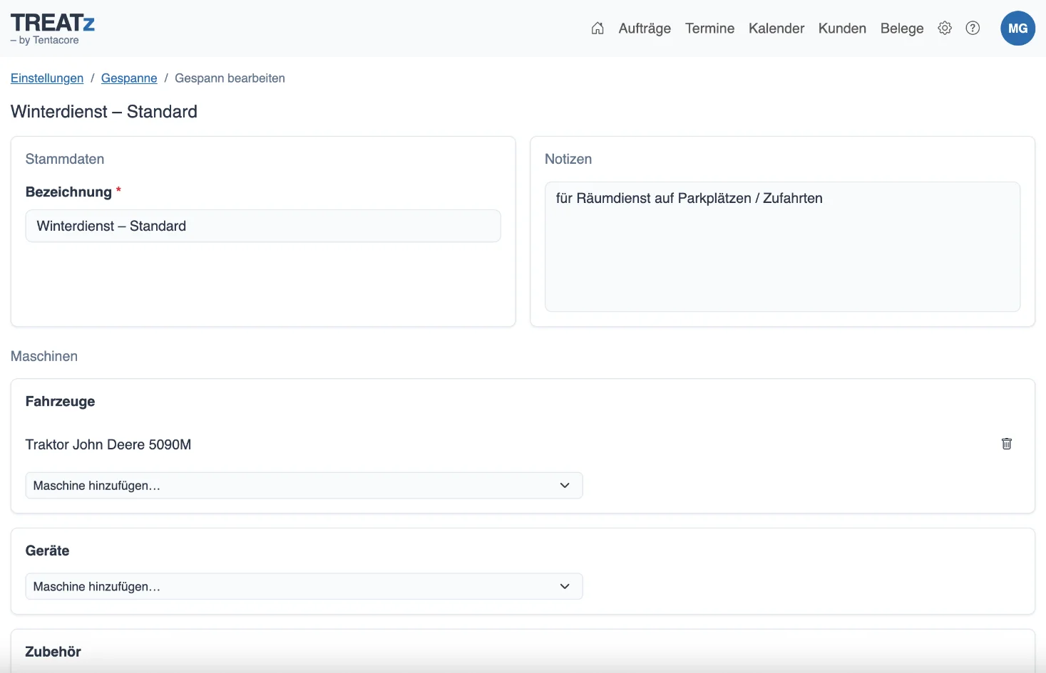Viewport: 1046px width, 673px height.
Task: Click the TREATz logo
Action: [53, 28]
